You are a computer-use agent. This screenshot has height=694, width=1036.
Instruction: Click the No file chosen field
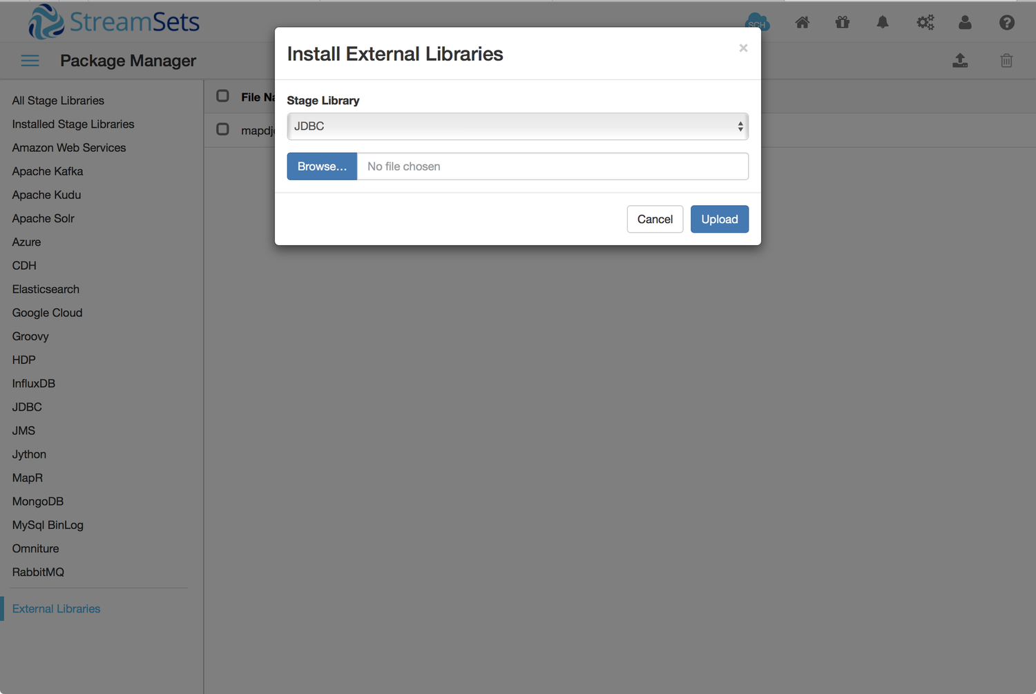coord(553,166)
